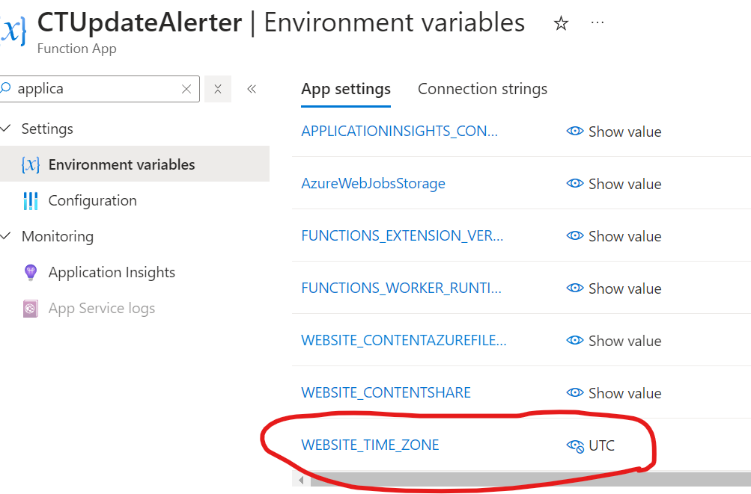Open Configuration via its bars icon
This screenshot has width=751, height=494.
tap(30, 201)
